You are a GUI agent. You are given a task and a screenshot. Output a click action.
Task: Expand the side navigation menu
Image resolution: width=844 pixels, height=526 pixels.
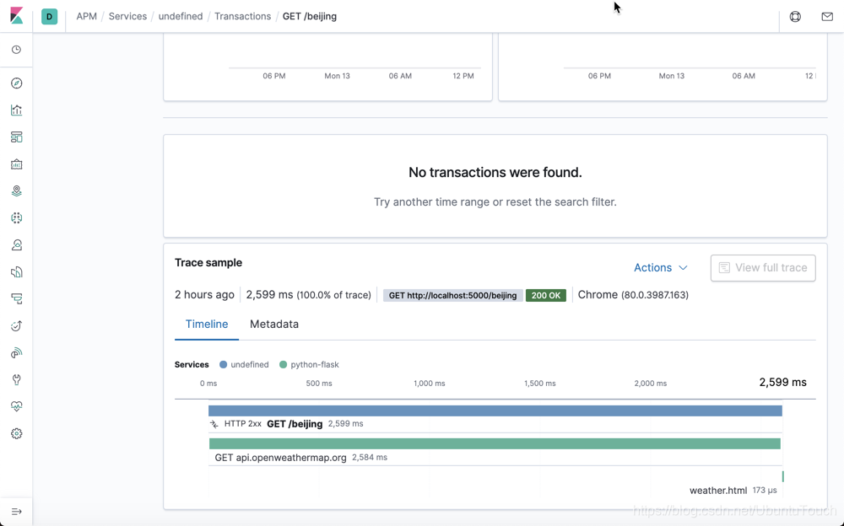point(17,512)
